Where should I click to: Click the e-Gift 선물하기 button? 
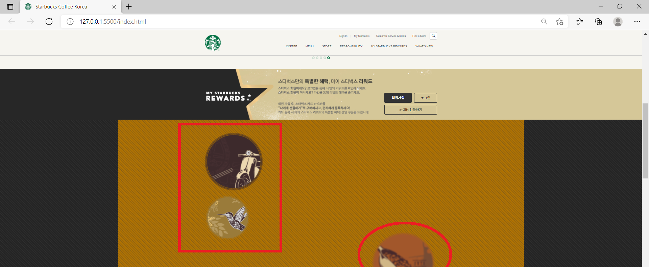pyautogui.click(x=411, y=110)
